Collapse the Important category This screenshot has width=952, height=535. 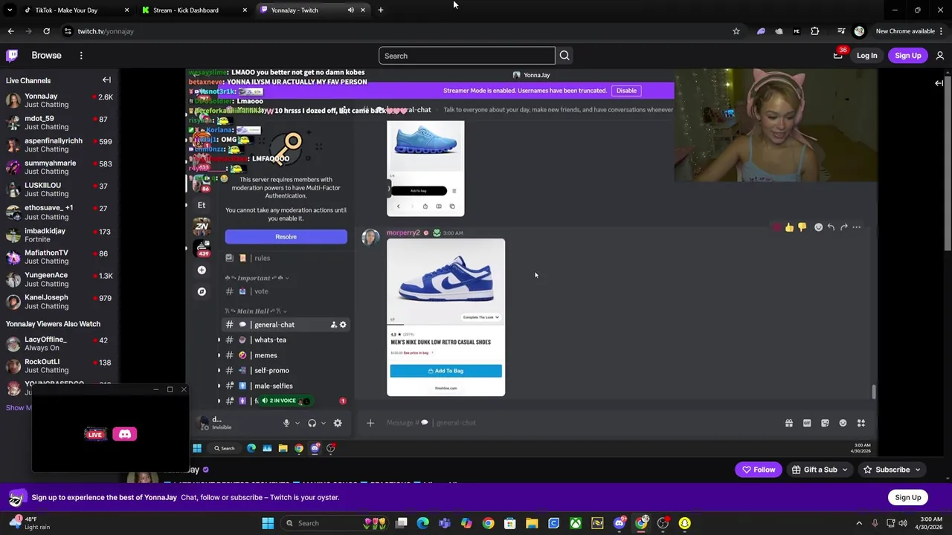257,278
